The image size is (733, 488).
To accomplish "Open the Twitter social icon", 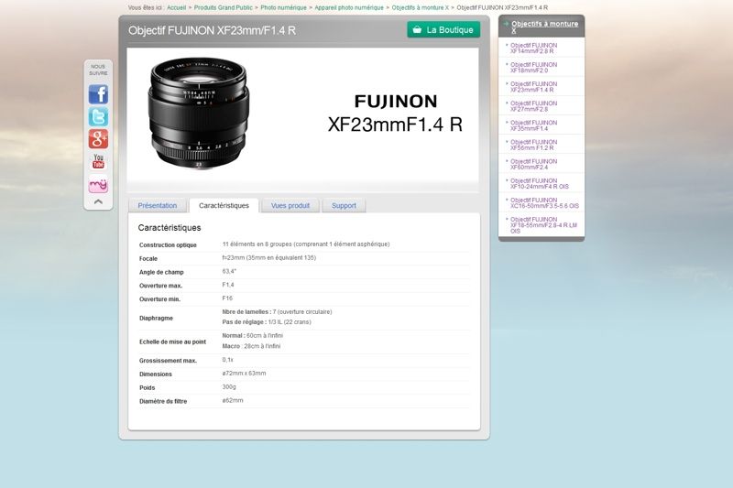I will point(98,117).
